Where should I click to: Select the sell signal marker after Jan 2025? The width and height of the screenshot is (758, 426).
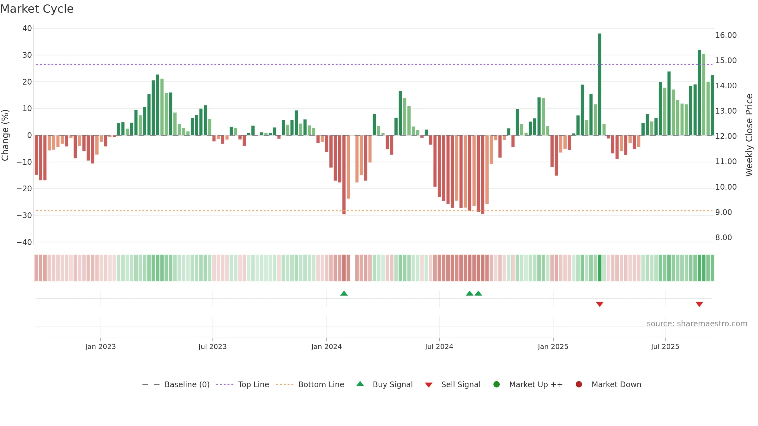600,304
